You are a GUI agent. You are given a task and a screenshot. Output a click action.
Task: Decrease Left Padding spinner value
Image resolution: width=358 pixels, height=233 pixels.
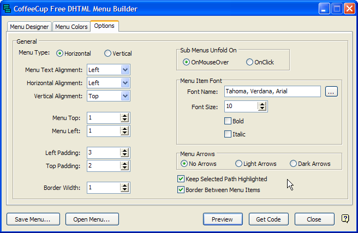click(124, 155)
